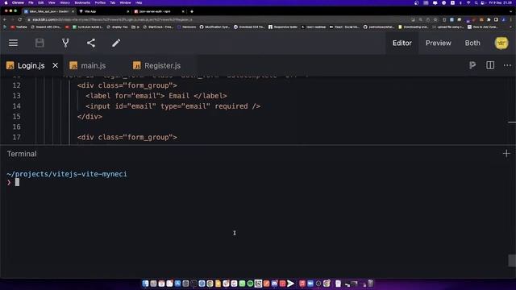516x290 pixels.
Task: Open the How to Add Zone bookmark
Action: tap(483, 27)
